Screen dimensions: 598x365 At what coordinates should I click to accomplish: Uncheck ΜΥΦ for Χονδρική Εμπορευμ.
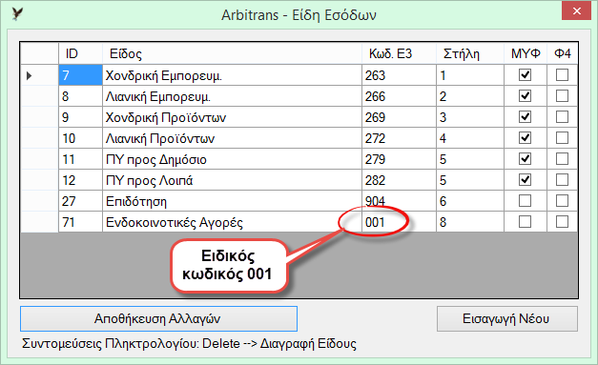pyautogui.click(x=525, y=75)
